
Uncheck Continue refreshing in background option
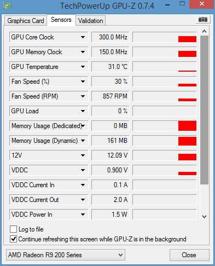click(13, 239)
